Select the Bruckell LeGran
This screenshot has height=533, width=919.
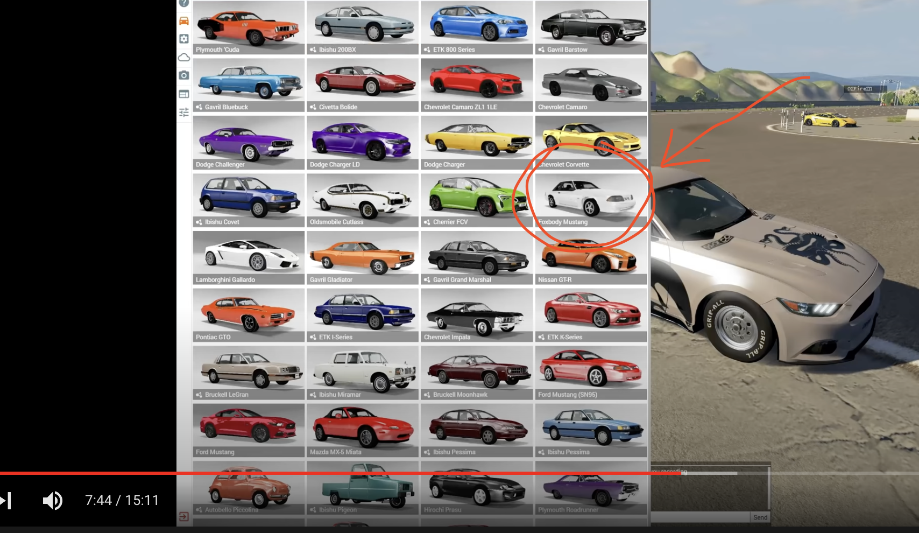click(x=249, y=373)
